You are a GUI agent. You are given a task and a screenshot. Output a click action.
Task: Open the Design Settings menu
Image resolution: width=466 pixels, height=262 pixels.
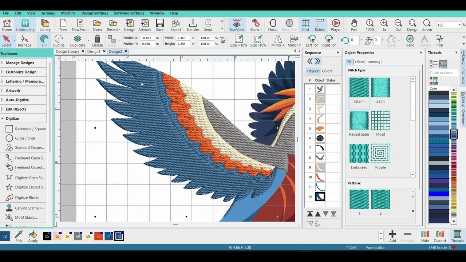(95, 13)
